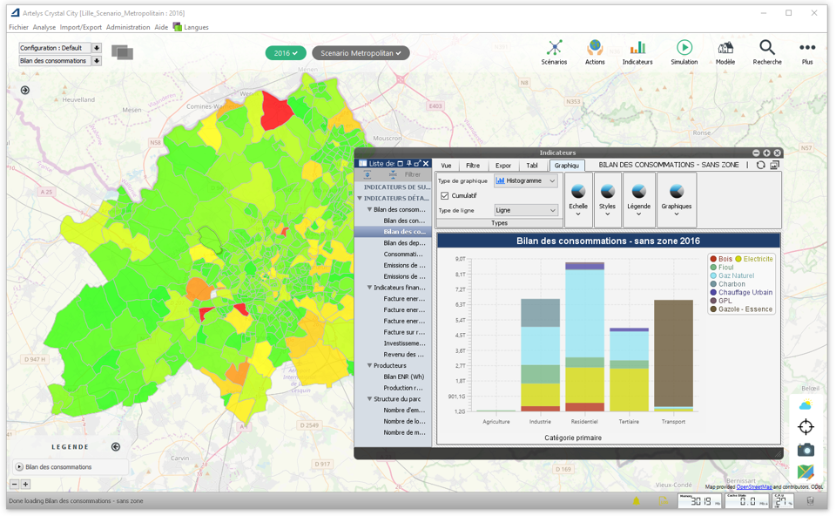Click the overlapping layers icon
836x516 pixels.
click(122, 52)
